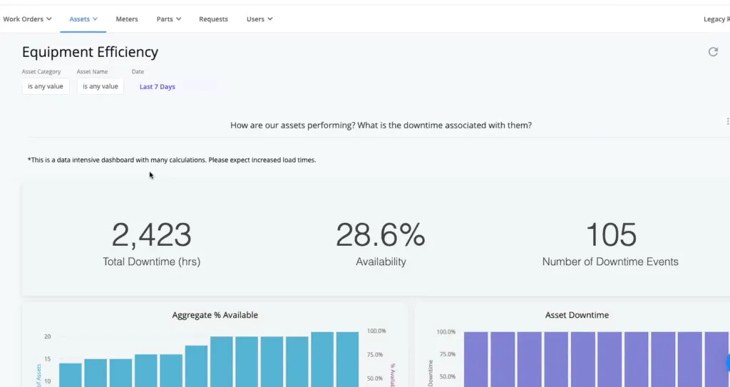This screenshot has width=730, height=387.
Task: Open the Asset Category filter value
Action: pos(46,87)
